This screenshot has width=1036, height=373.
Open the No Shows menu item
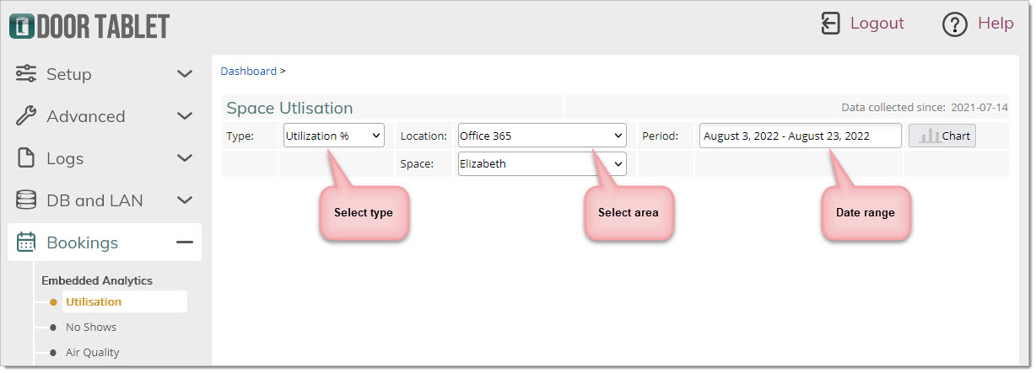coord(91,327)
